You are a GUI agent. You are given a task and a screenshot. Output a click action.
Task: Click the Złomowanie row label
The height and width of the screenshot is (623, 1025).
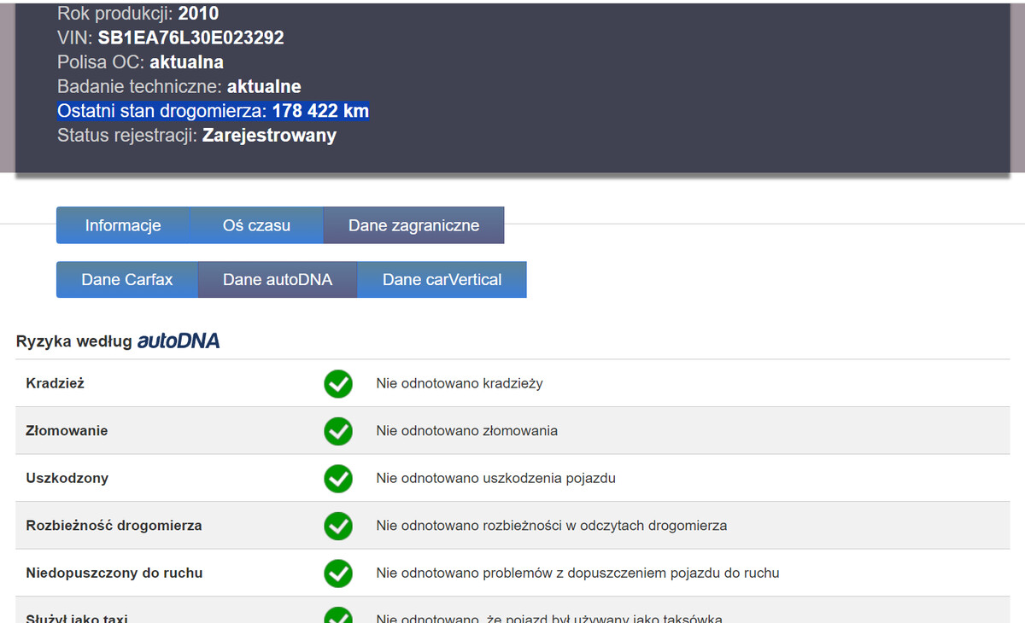click(67, 431)
